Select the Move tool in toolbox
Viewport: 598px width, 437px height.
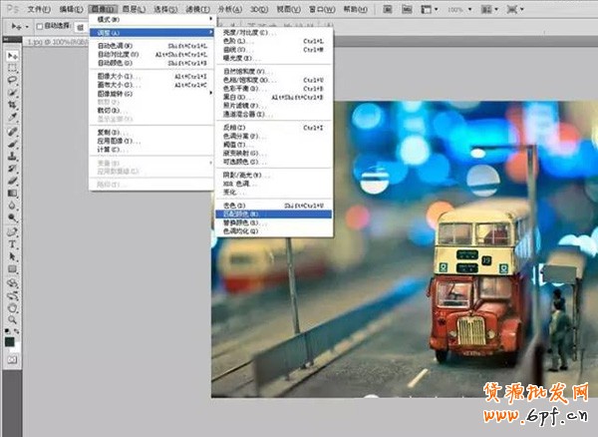coord(13,55)
